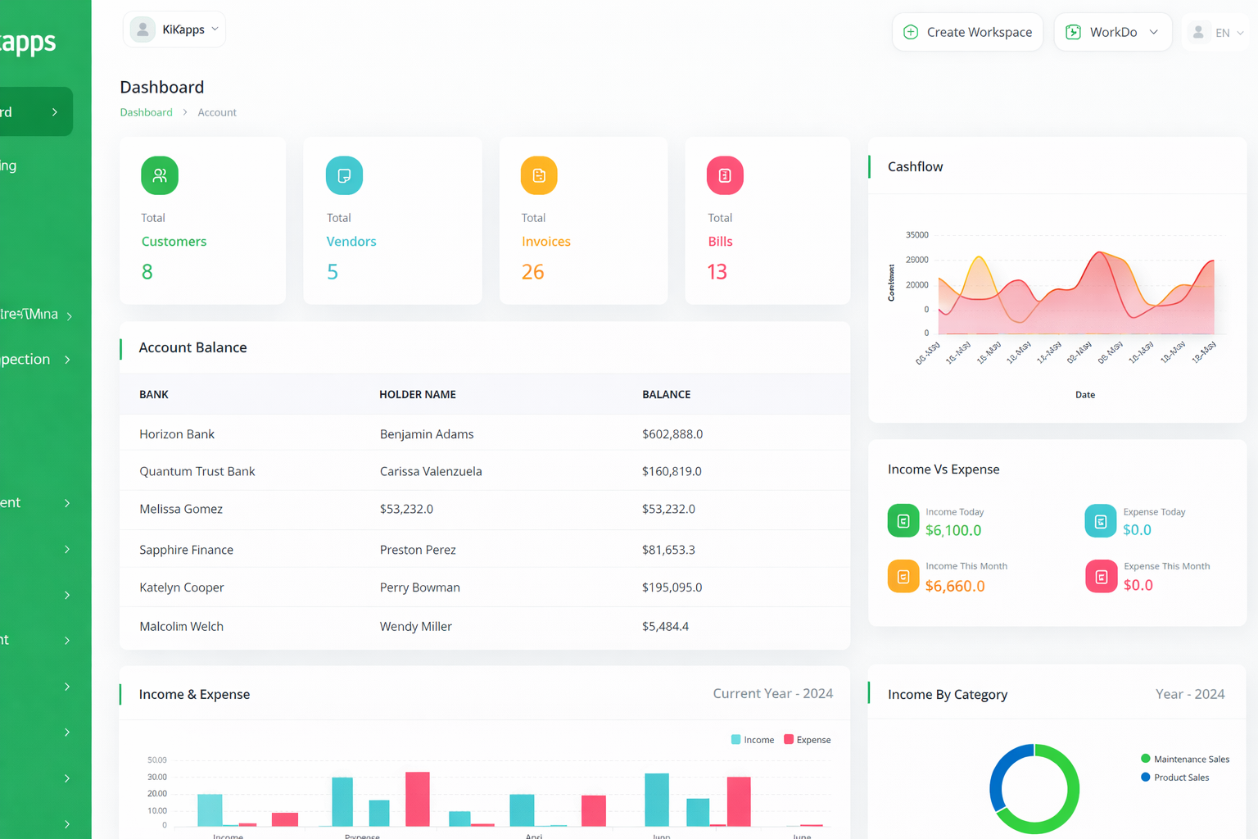Screen dimensions: 1258x839
Task: Toggle the Income legend in bar chart
Action: coord(752,740)
